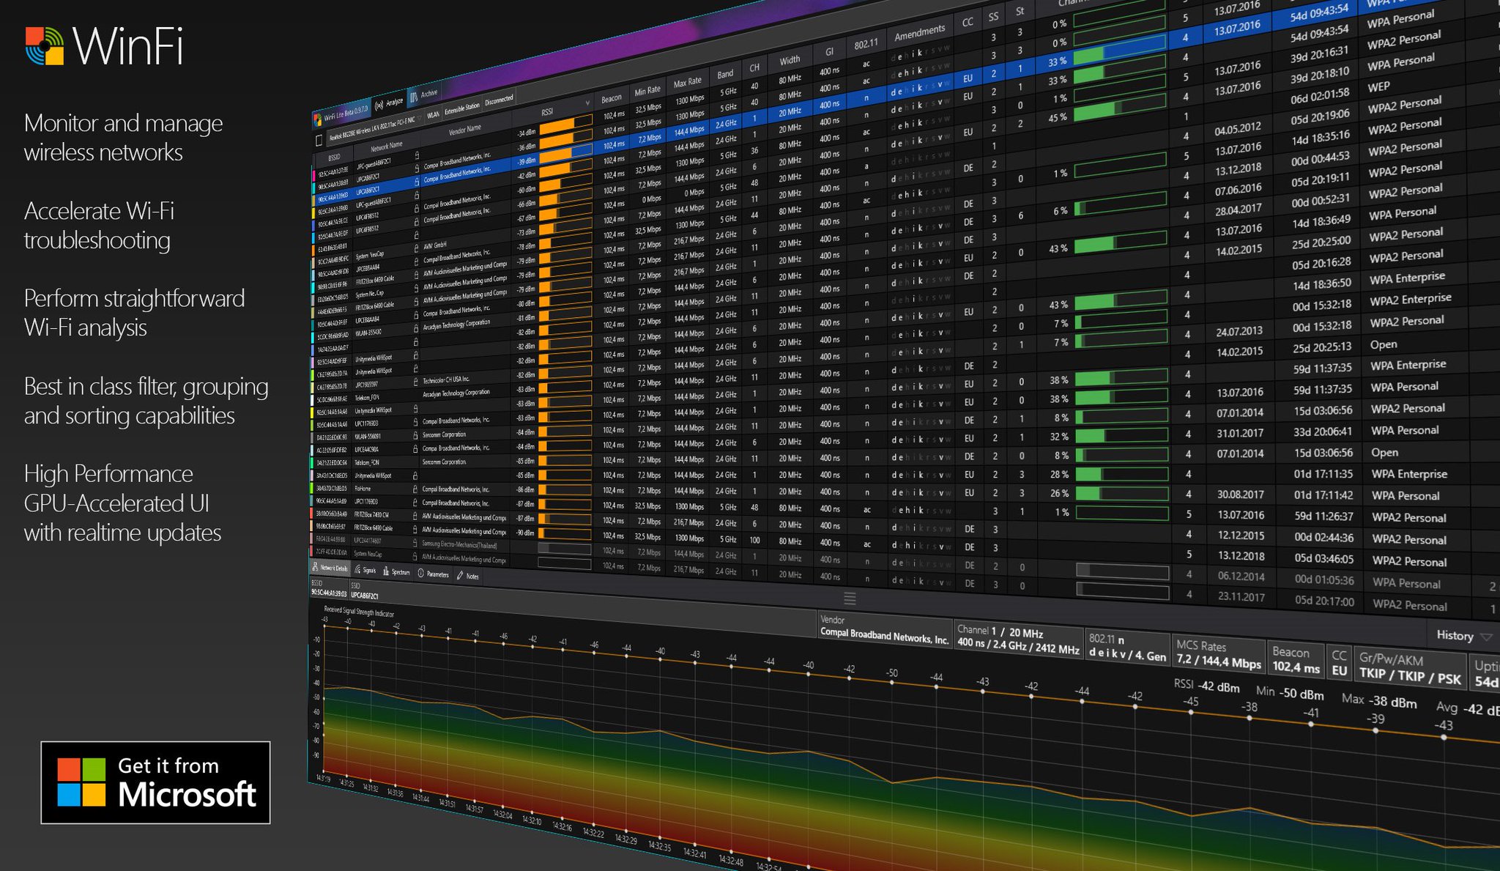Click the square device icon beside the adapter name
This screenshot has height=871, width=1500.
[319, 140]
